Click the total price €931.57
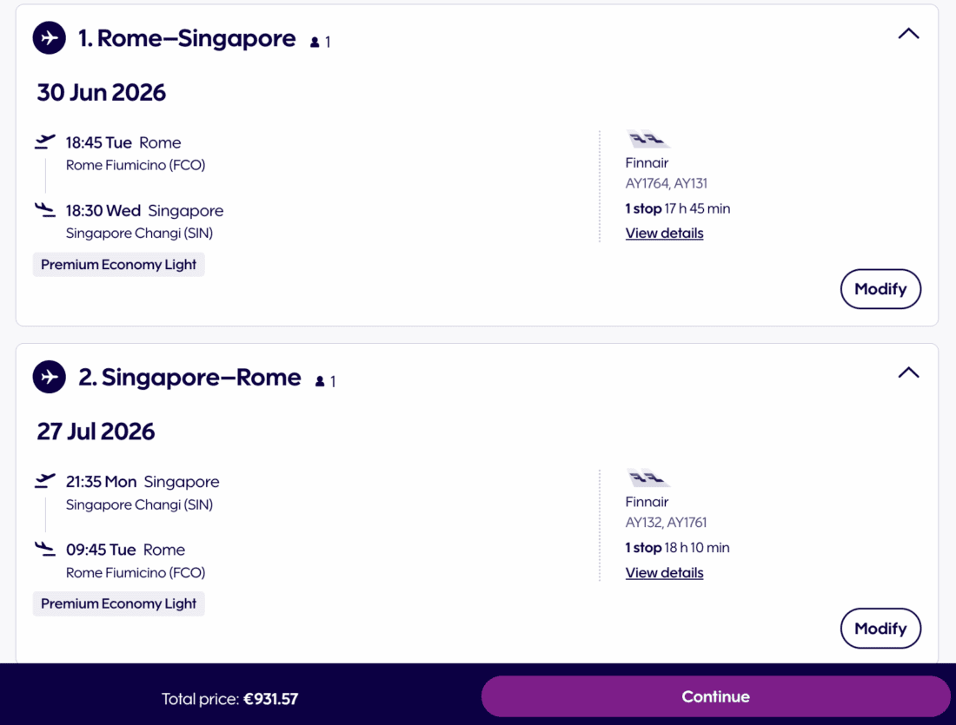The width and height of the screenshot is (956, 725). click(270, 698)
